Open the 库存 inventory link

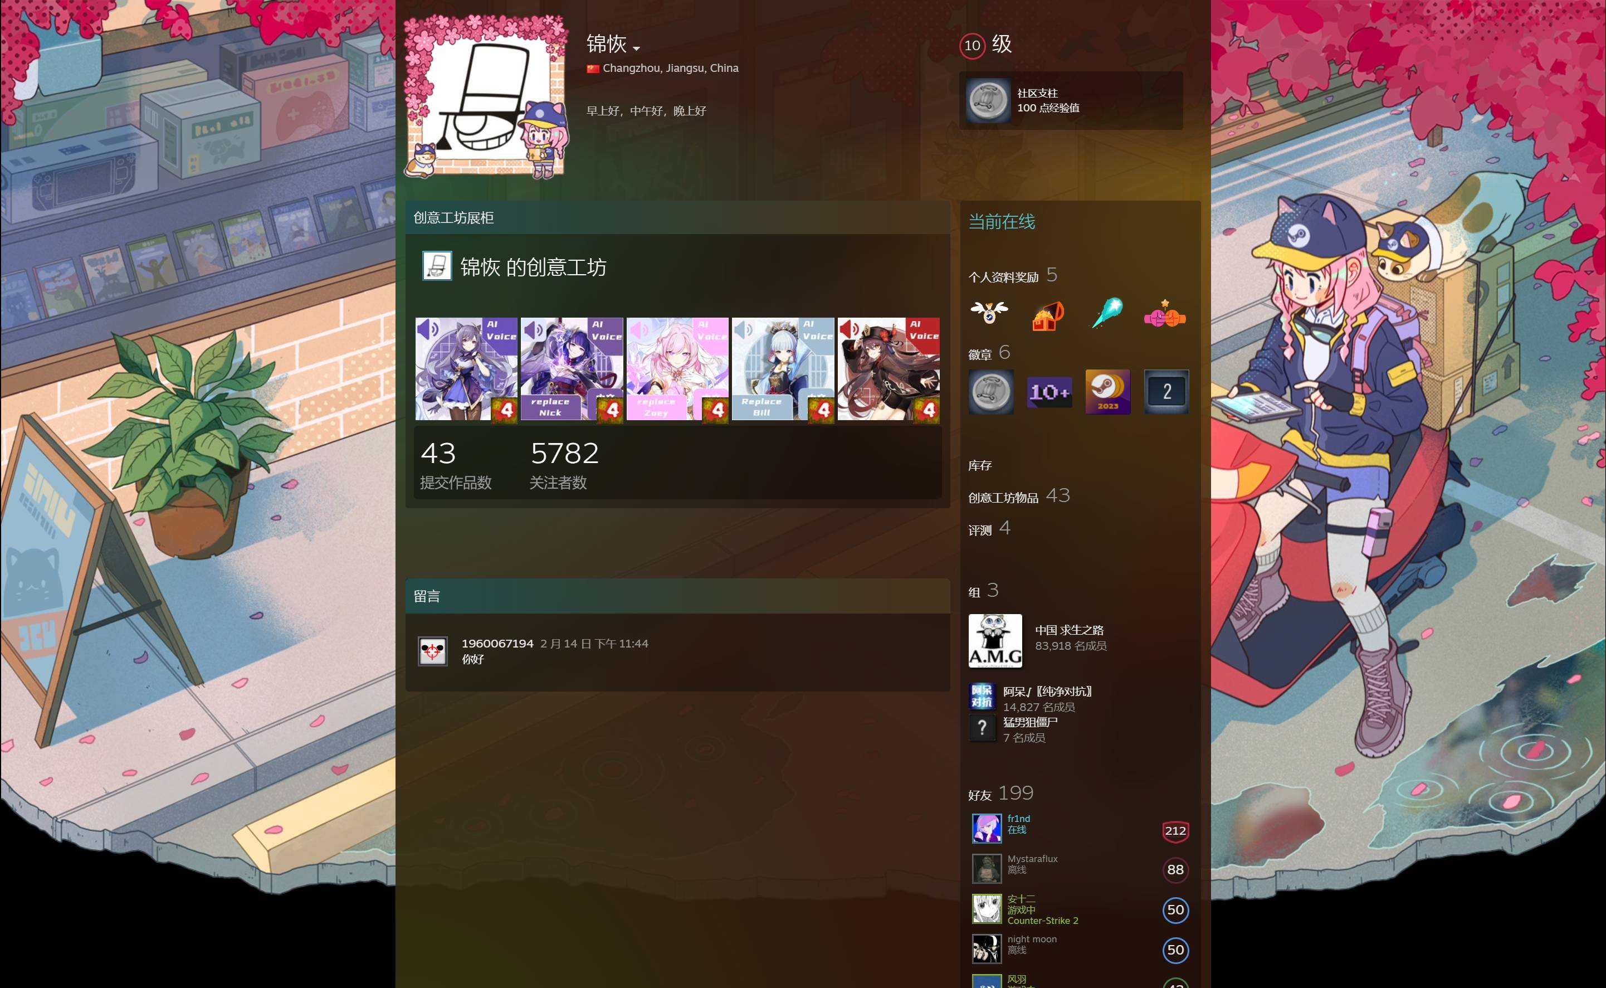click(x=980, y=465)
